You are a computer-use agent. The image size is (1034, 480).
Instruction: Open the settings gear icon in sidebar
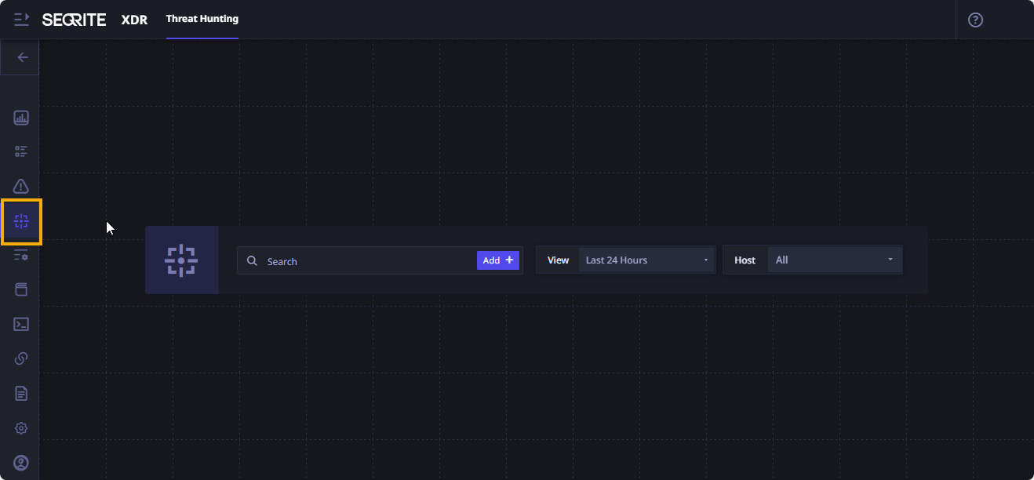coord(21,428)
